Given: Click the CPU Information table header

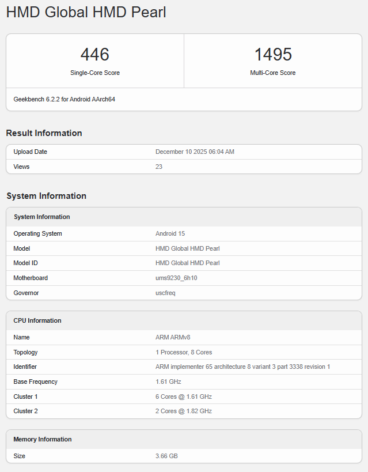Looking at the screenshot, I should [x=37, y=320].
